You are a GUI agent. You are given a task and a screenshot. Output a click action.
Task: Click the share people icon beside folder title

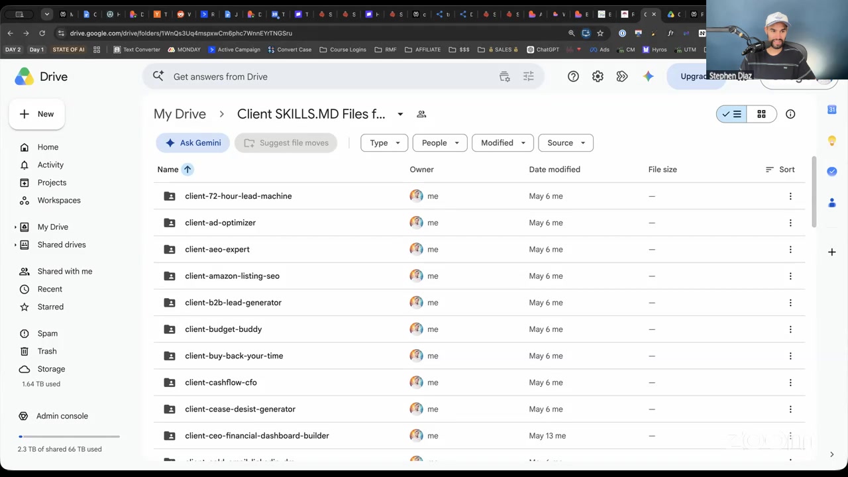point(421,114)
